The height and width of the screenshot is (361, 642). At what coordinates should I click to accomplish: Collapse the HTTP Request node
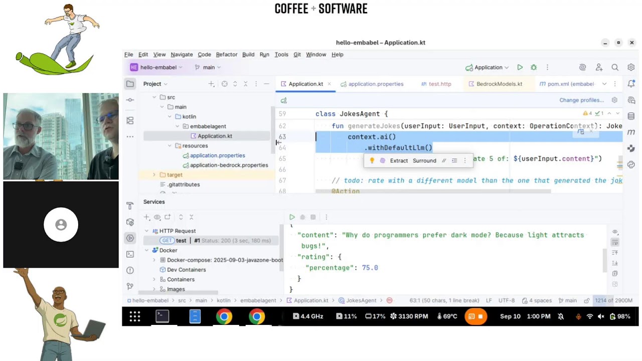pyautogui.click(x=146, y=231)
